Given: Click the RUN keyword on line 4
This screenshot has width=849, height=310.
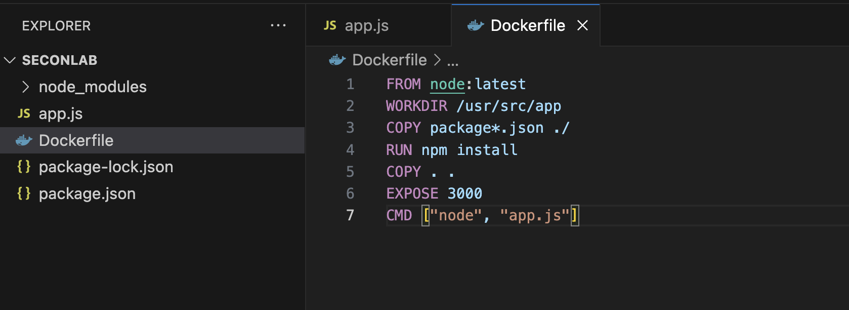Looking at the screenshot, I should 399,150.
